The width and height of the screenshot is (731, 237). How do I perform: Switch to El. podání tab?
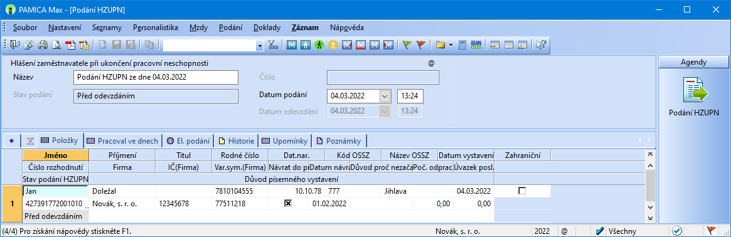[x=188, y=140]
